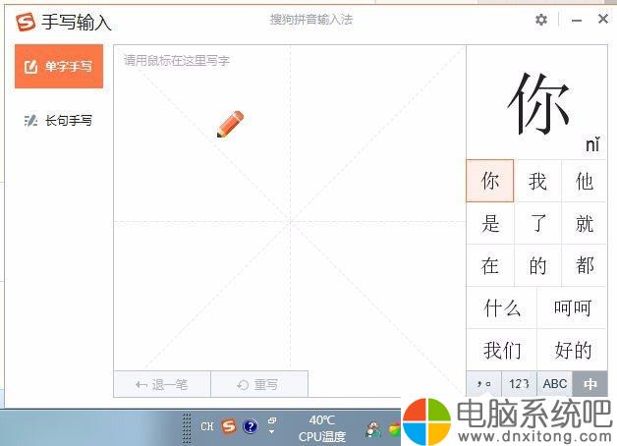Select 单字手写 single character mode
The height and width of the screenshot is (446, 617).
pos(59,66)
